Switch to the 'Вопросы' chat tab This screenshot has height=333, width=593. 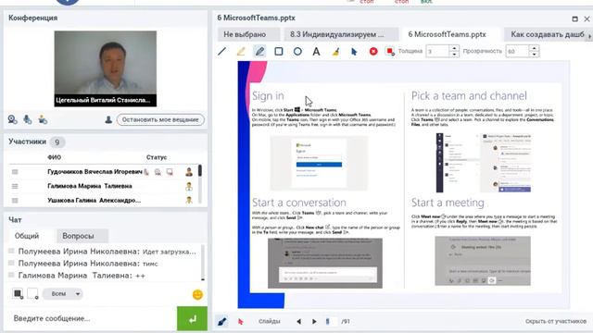(78, 236)
